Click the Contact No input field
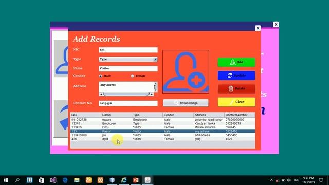 coord(128,103)
